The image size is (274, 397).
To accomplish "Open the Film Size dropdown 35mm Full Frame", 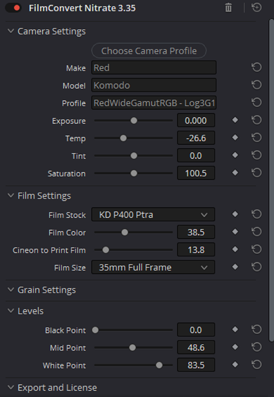I will click(x=153, y=267).
